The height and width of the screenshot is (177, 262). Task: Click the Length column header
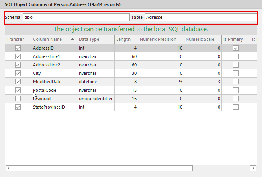coord(125,39)
